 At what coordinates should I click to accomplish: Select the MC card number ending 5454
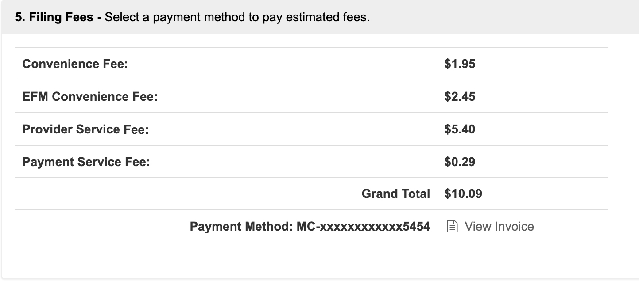[363, 227]
